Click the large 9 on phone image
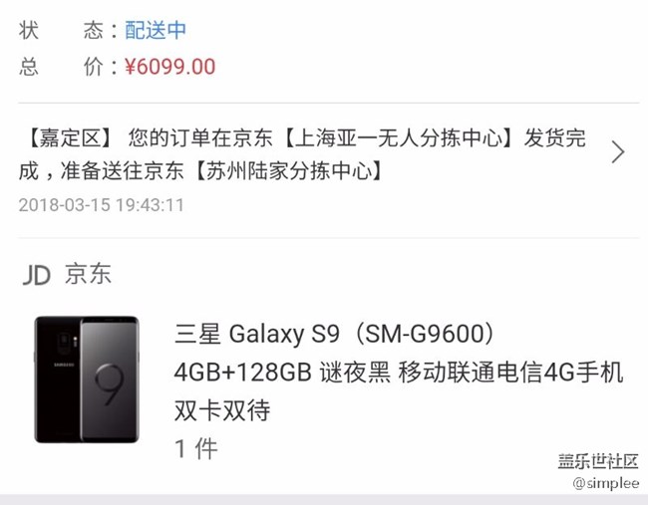Image resolution: width=648 pixels, height=505 pixels. click(110, 384)
